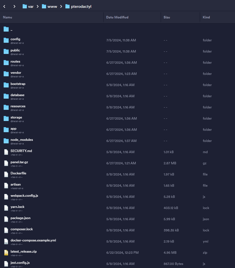Select the resources folder name
The image size is (235, 268).
18,106
